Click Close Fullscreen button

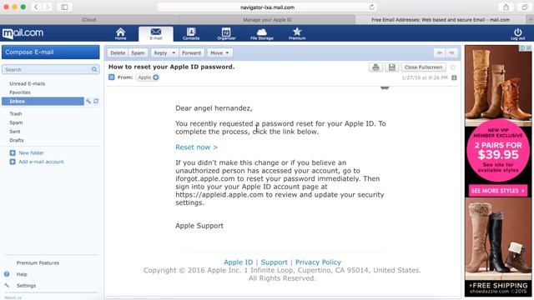tap(423, 67)
